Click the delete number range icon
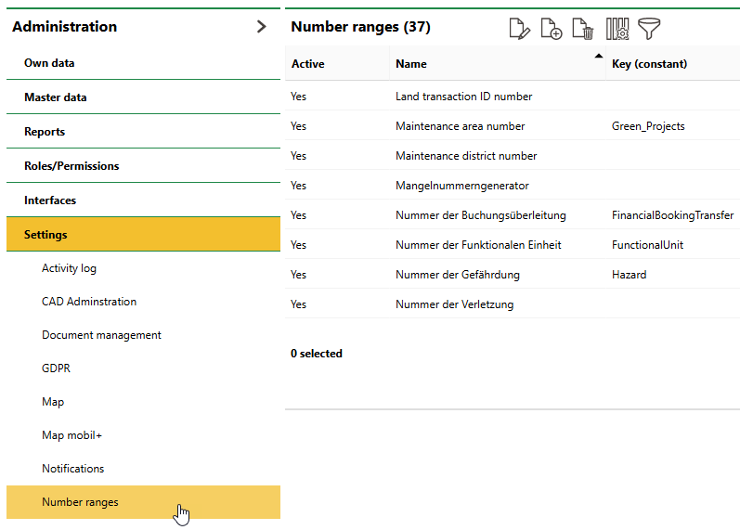This screenshot has height=530, width=740. click(583, 29)
